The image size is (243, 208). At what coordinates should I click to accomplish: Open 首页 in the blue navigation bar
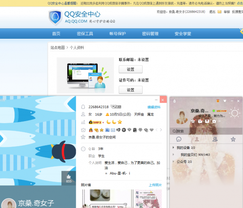coord(56,34)
